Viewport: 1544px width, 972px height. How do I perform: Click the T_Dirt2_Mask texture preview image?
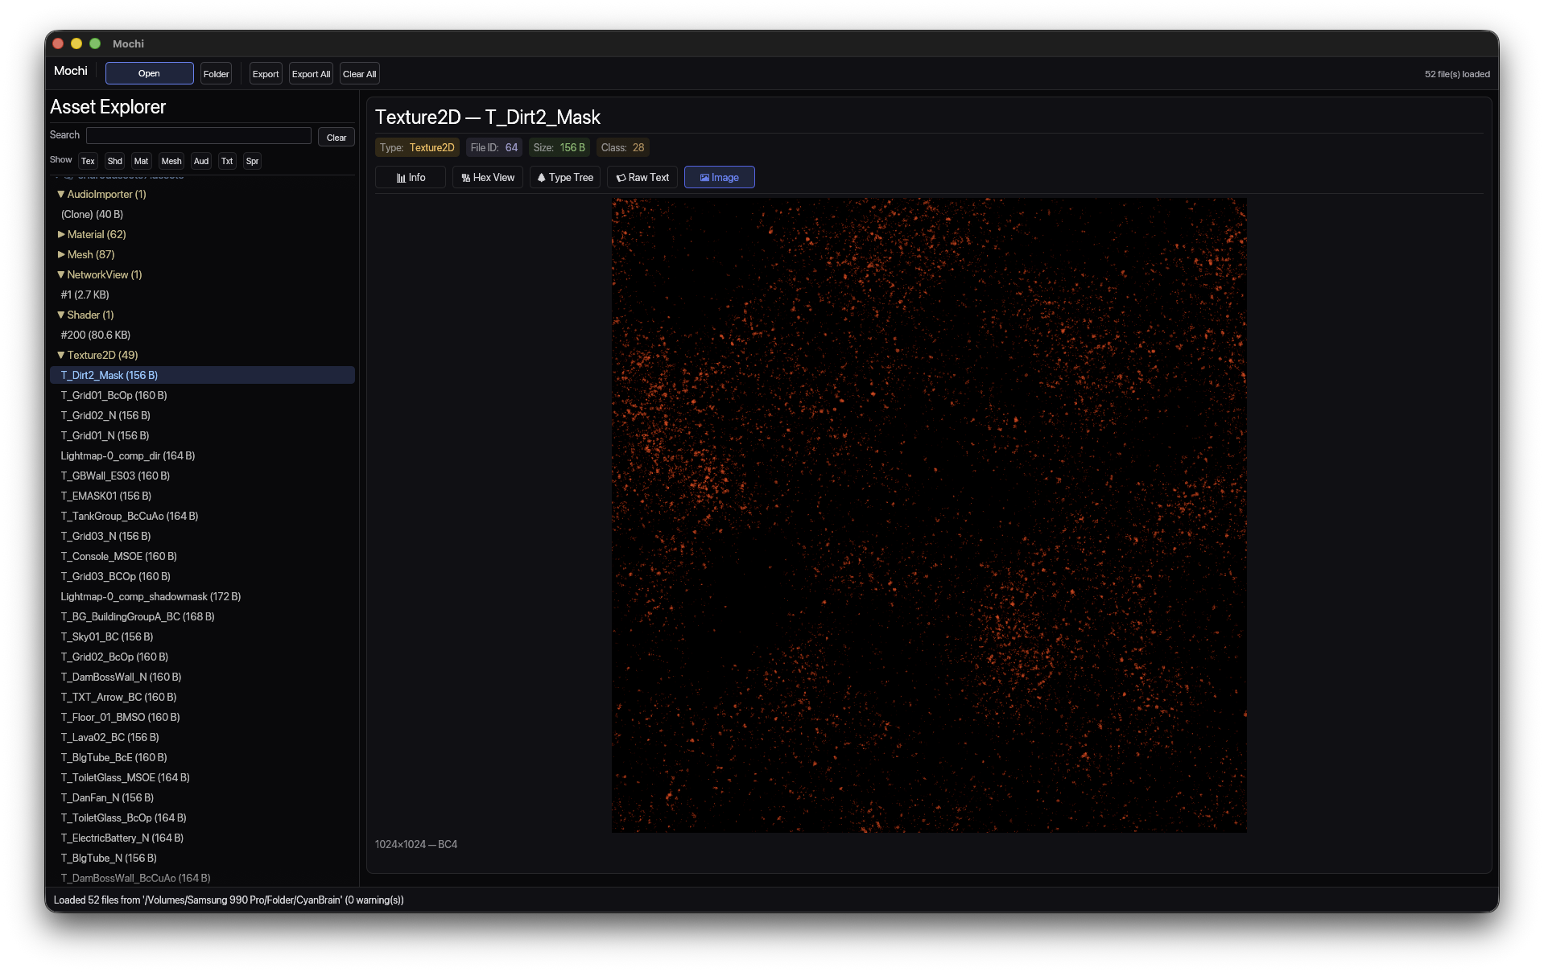(927, 515)
